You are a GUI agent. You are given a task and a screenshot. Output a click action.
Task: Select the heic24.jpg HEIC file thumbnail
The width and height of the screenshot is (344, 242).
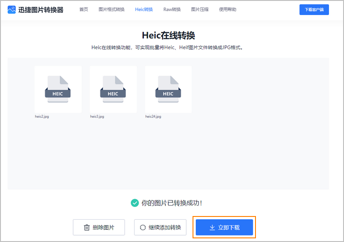pos(168,89)
